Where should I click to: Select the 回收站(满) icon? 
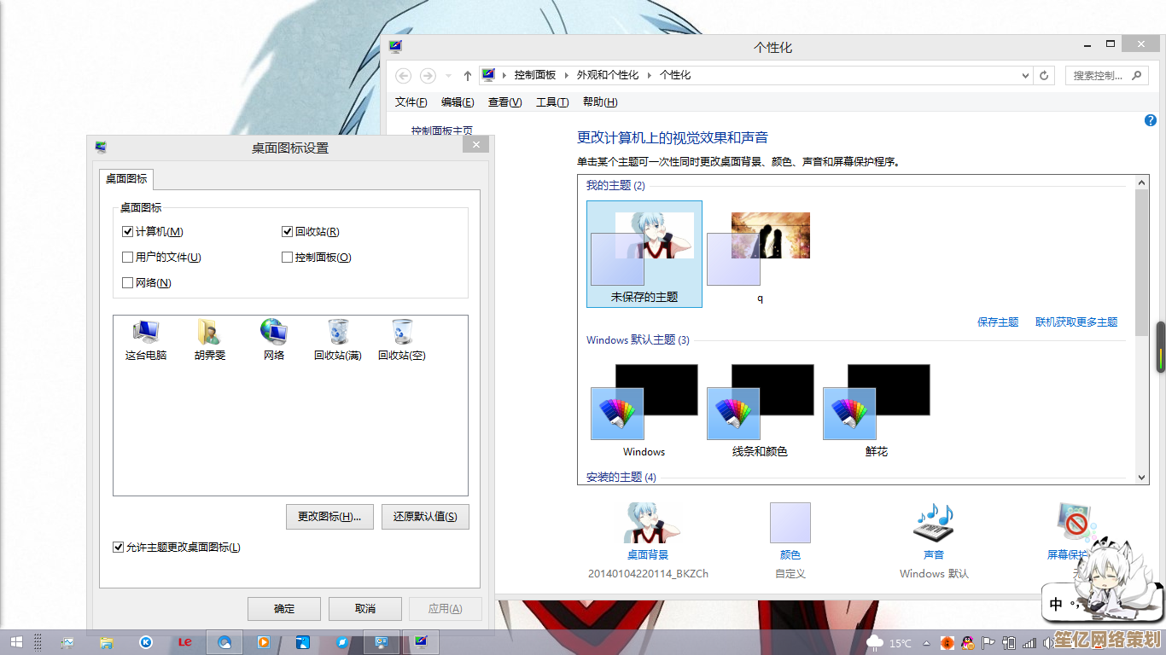[338, 333]
